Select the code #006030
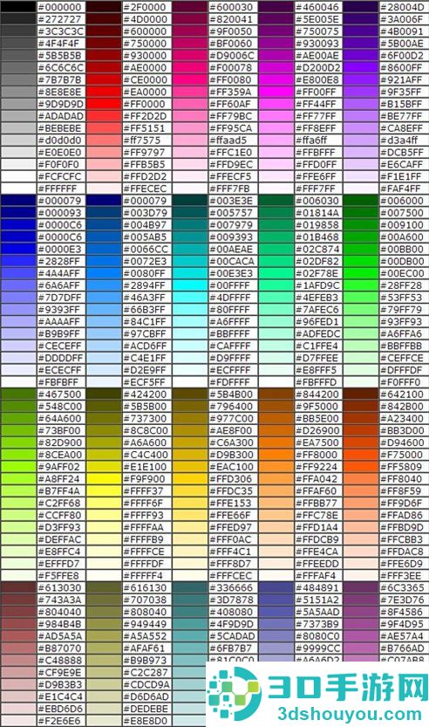Image resolution: width=429 pixels, height=727 pixels. (x=317, y=201)
